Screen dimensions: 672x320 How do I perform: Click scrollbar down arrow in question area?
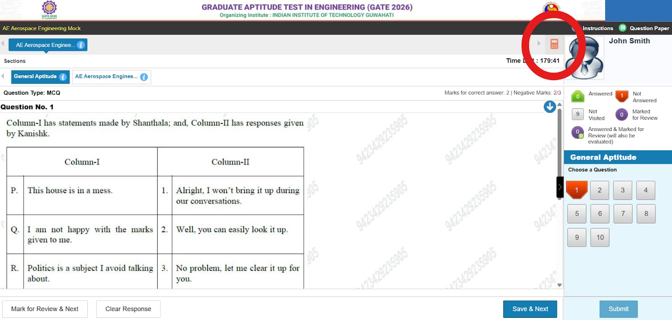[559, 285]
